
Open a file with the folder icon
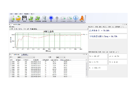click(x=18, y=18)
